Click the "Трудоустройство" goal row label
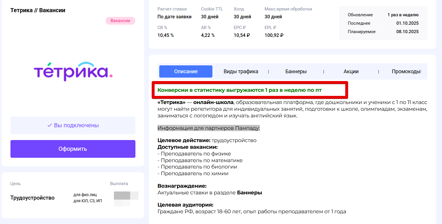 33,198
